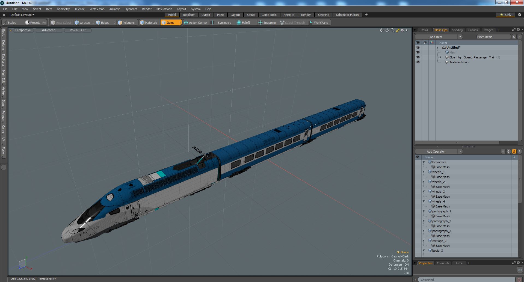Open the Presets browser

tap(35, 23)
